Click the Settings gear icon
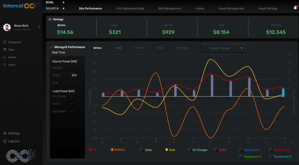Screen dimensions: 299x165 (5, 133)
